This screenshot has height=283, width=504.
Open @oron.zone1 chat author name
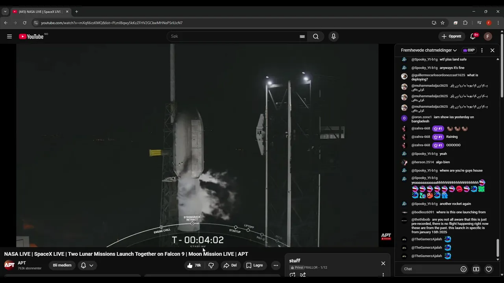(x=422, y=117)
